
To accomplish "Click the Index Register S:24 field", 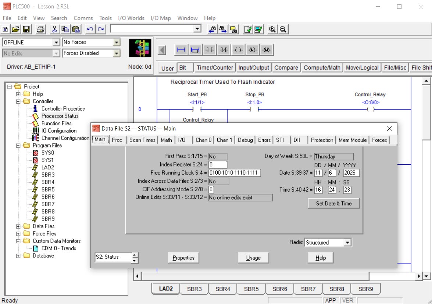I will click(218, 165).
